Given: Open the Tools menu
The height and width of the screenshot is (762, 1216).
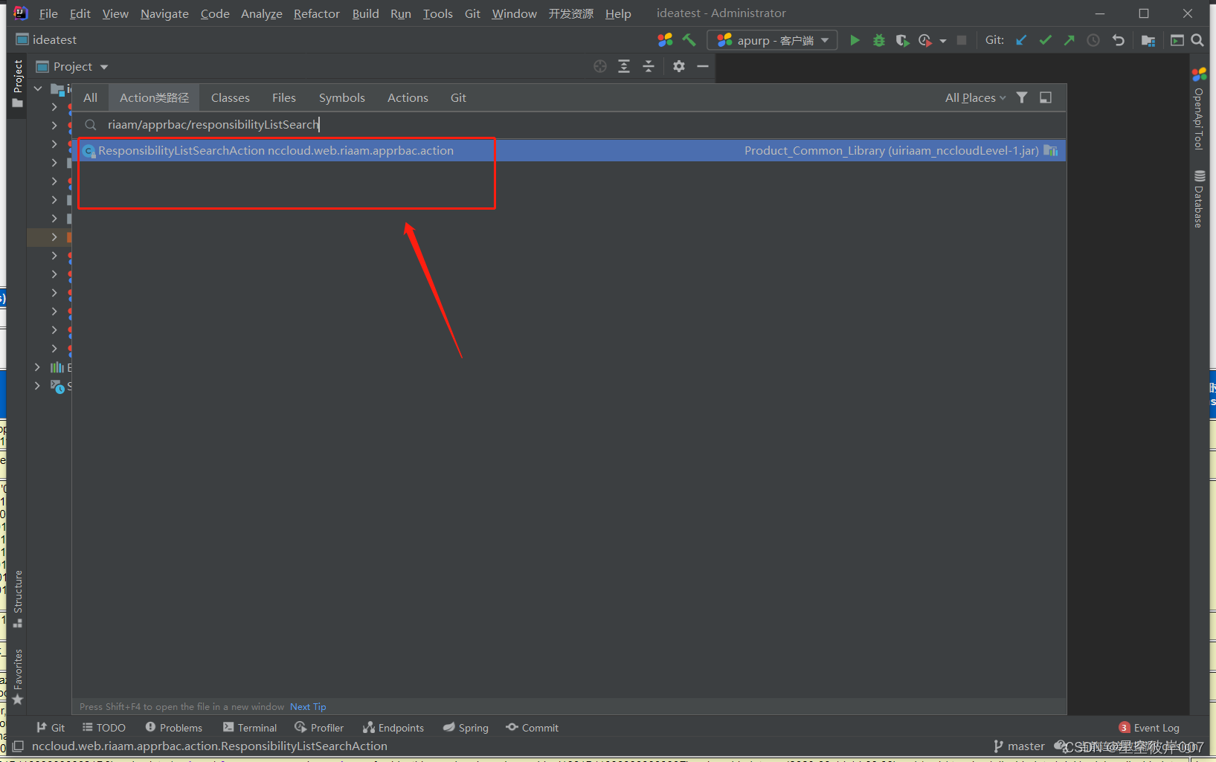Looking at the screenshot, I should [x=438, y=13].
